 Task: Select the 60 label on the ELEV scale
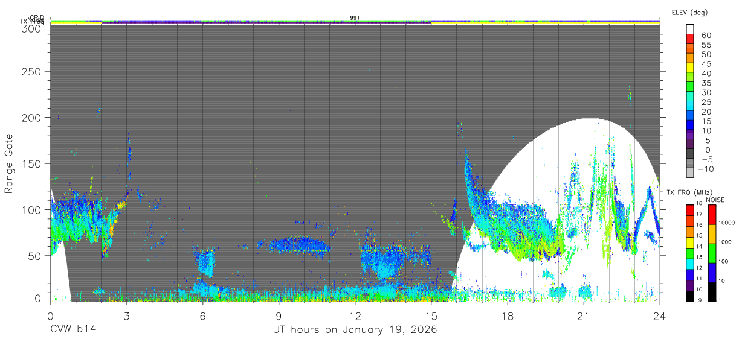706,36
